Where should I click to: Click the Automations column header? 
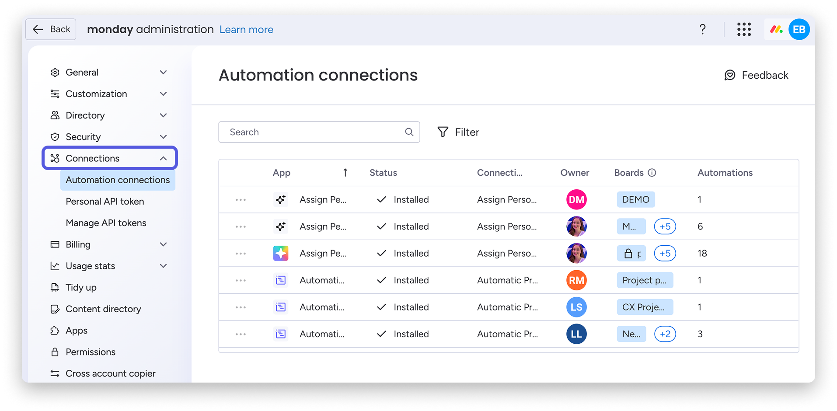click(x=725, y=173)
